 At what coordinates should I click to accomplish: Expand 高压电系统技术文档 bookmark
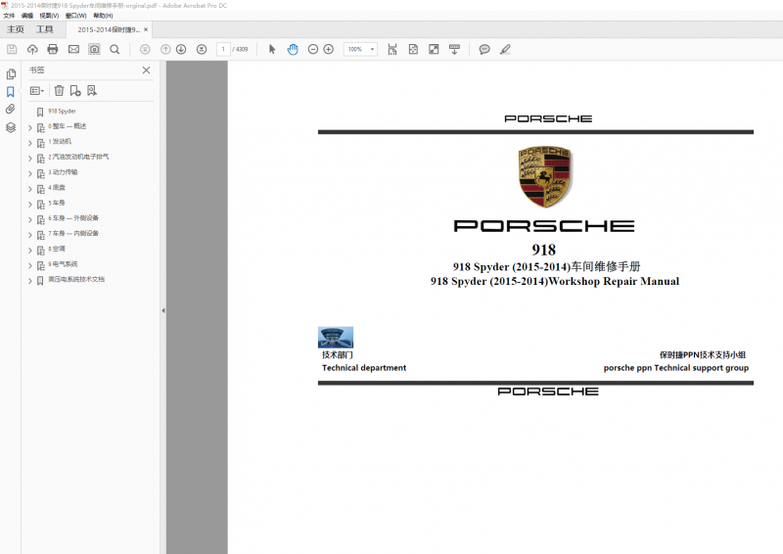pyautogui.click(x=30, y=281)
